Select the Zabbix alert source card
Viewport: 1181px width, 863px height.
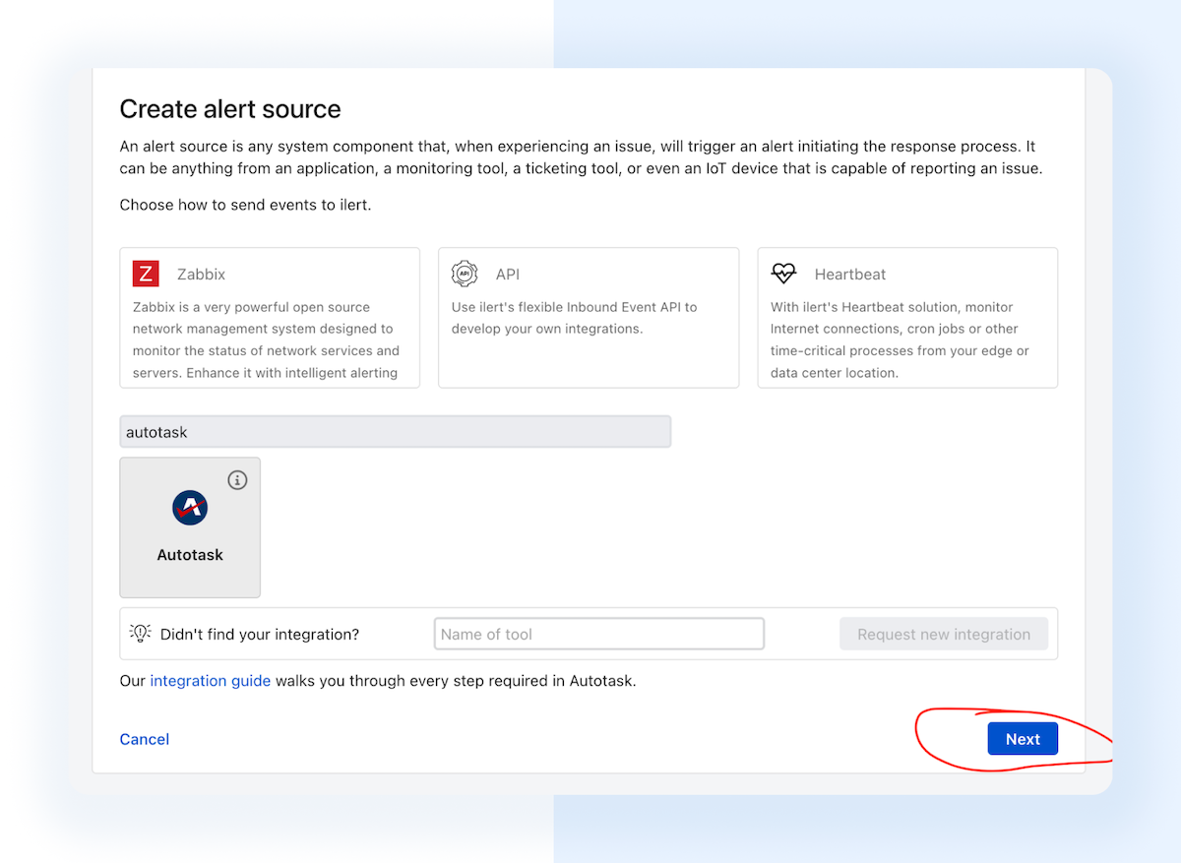[x=270, y=317]
